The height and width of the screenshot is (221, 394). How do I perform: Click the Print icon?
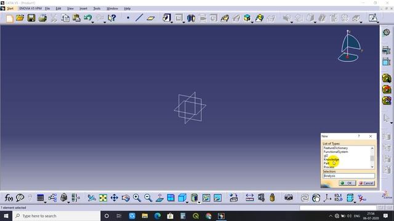coord(42,18)
